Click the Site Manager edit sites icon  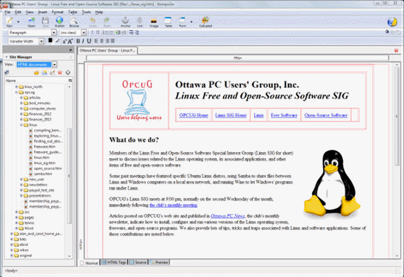7,72
